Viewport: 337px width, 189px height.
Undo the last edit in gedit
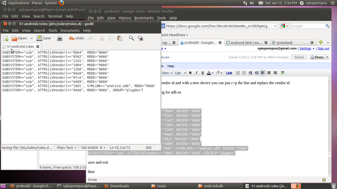(x=76, y=38)
